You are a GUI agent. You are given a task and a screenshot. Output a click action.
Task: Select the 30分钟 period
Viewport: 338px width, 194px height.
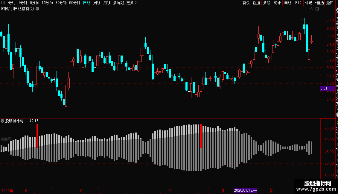point(61,3)
